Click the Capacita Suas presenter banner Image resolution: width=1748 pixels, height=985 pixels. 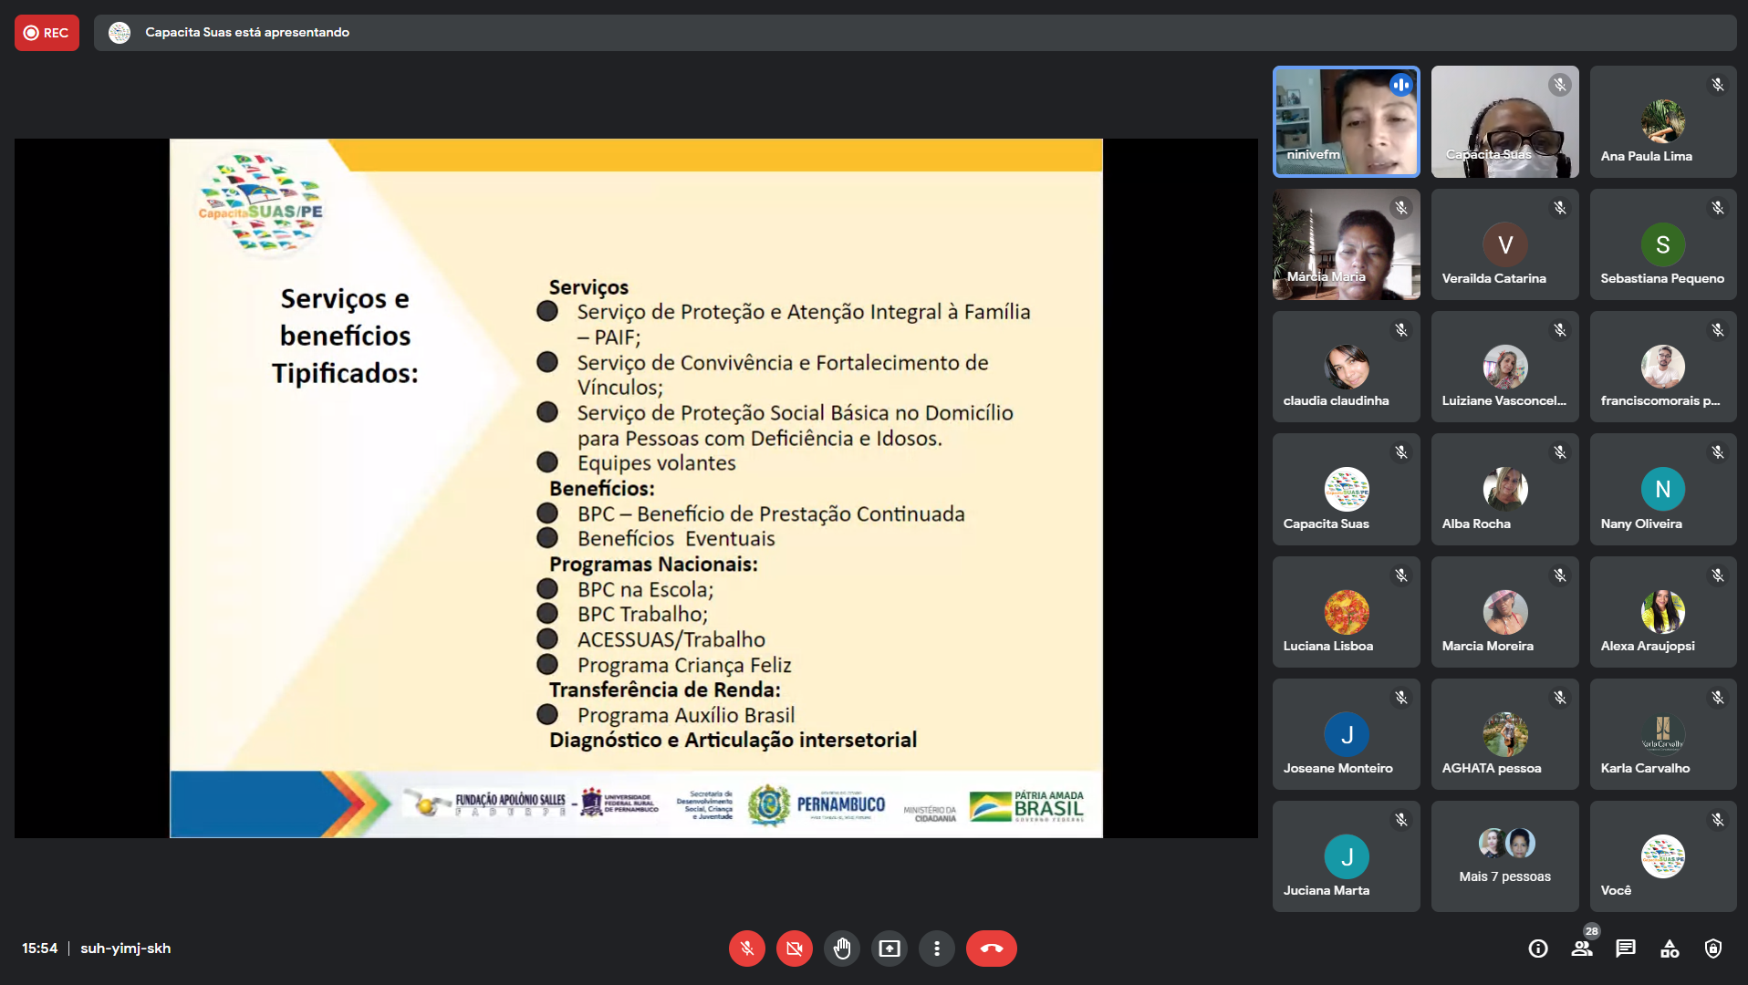click(246, 33)
